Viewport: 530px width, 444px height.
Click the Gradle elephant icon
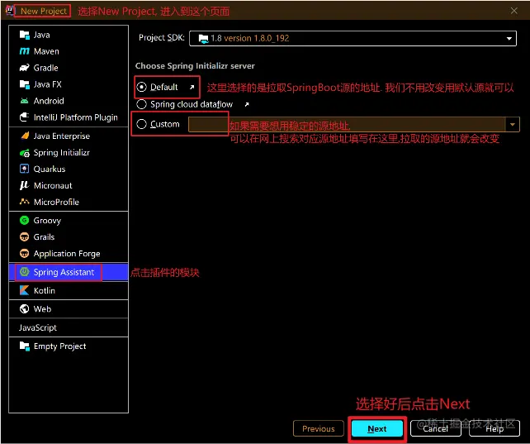tap(24, 68)
